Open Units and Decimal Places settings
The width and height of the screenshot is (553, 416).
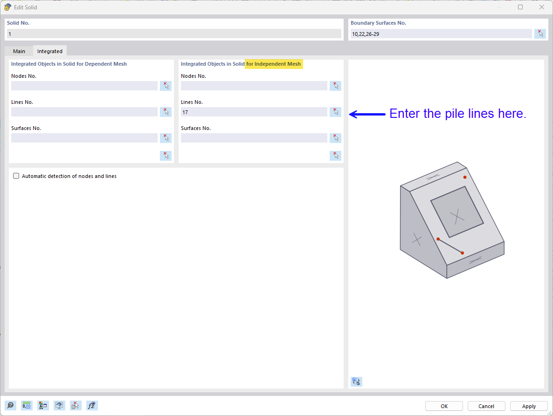27,405
